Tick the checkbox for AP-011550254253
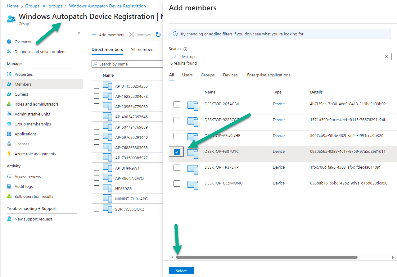 (x=97, y=86)
